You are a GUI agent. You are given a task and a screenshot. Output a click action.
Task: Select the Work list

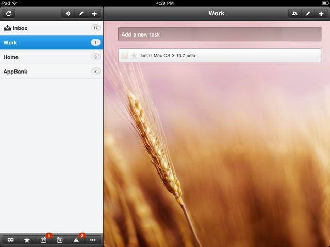click(52, 42)
